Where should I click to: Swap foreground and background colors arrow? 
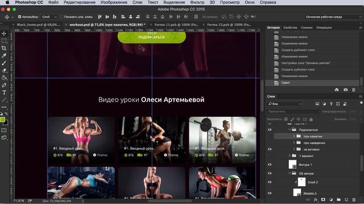[x=6, y=114]
